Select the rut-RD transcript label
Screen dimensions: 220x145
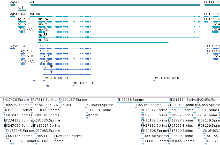pyautogui.click(x=43, y=40)
